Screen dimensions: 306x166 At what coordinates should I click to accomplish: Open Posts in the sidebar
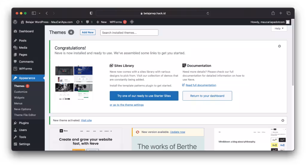(x=28, y=41)
